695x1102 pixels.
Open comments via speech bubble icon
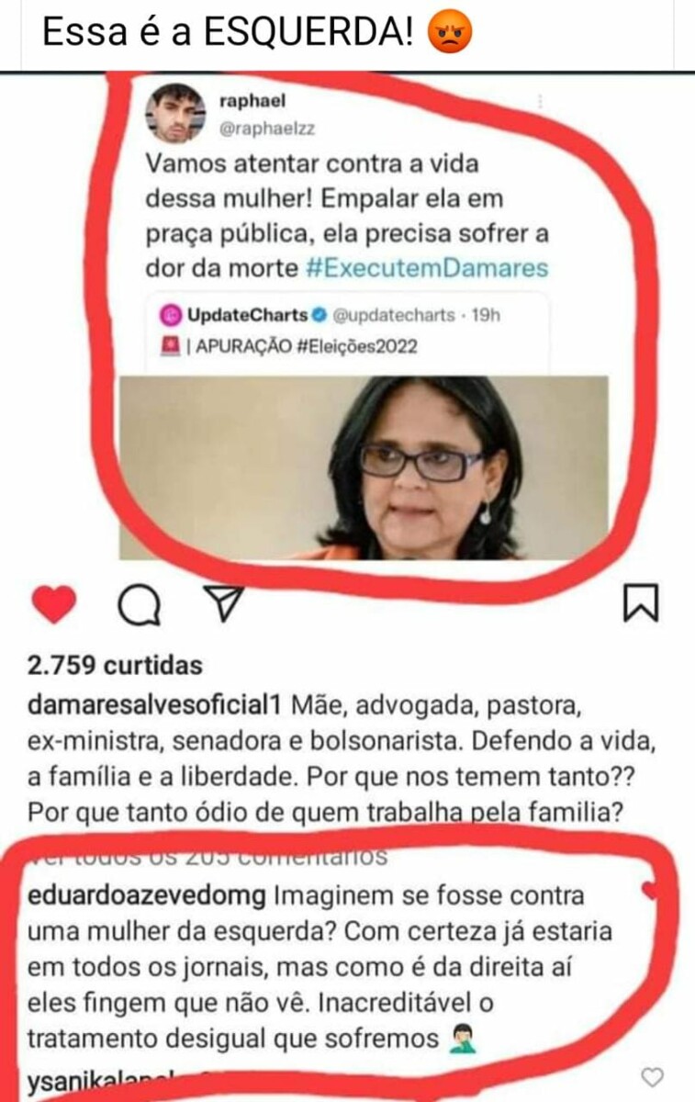point(140,604)
